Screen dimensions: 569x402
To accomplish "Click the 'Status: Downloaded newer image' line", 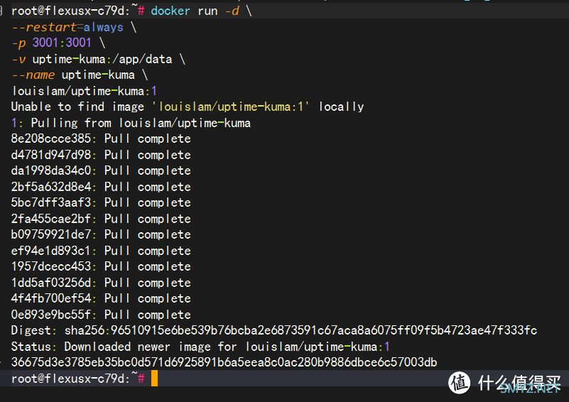I will (x=200, y=346).
